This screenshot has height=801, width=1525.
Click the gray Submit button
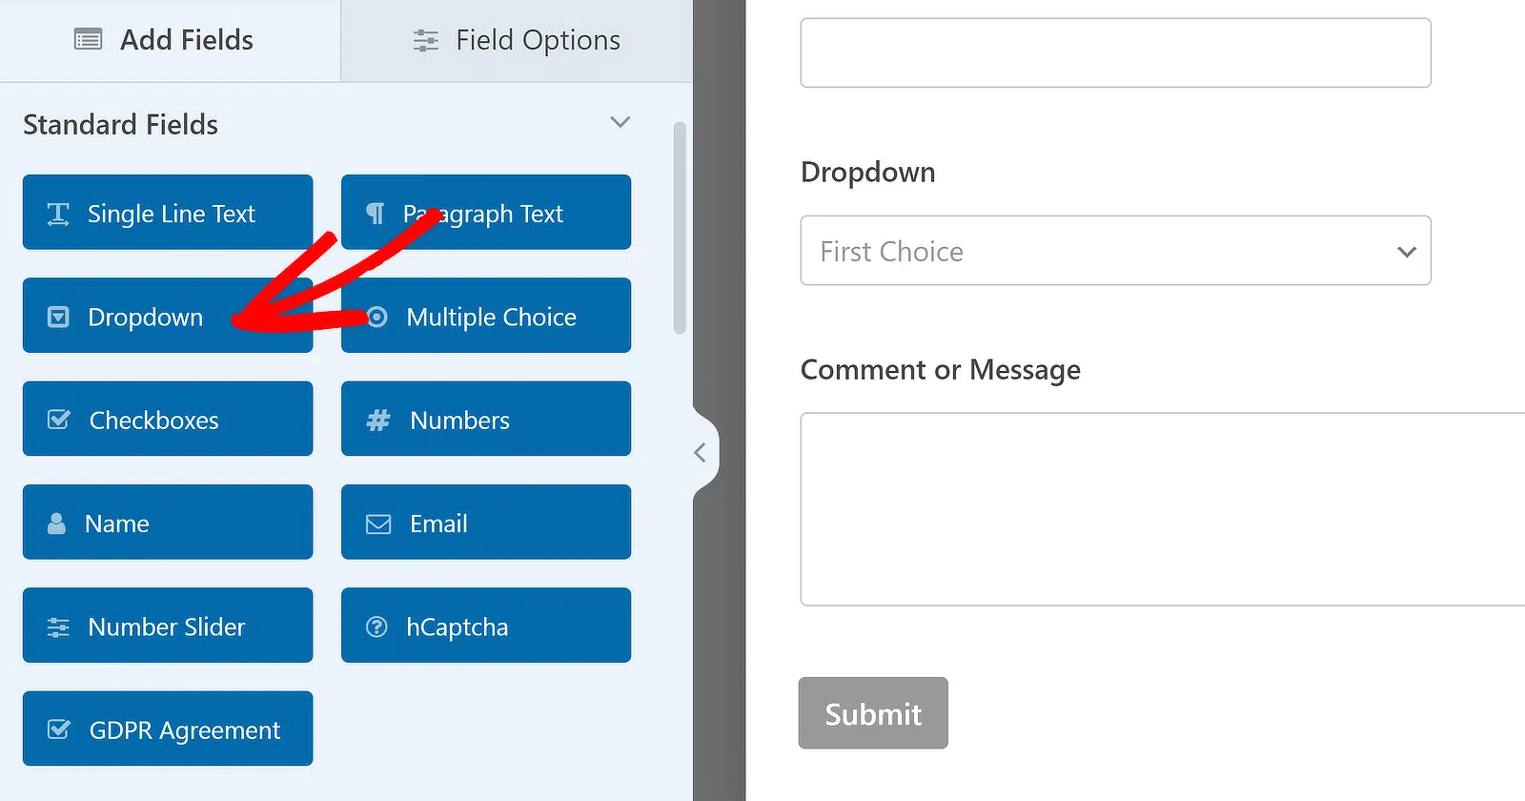873,713
